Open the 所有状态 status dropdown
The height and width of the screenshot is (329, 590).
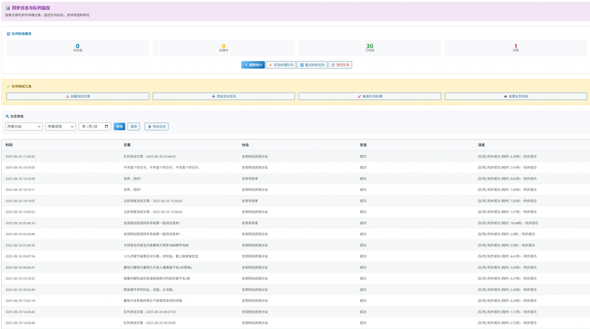[x=60, y=127]
